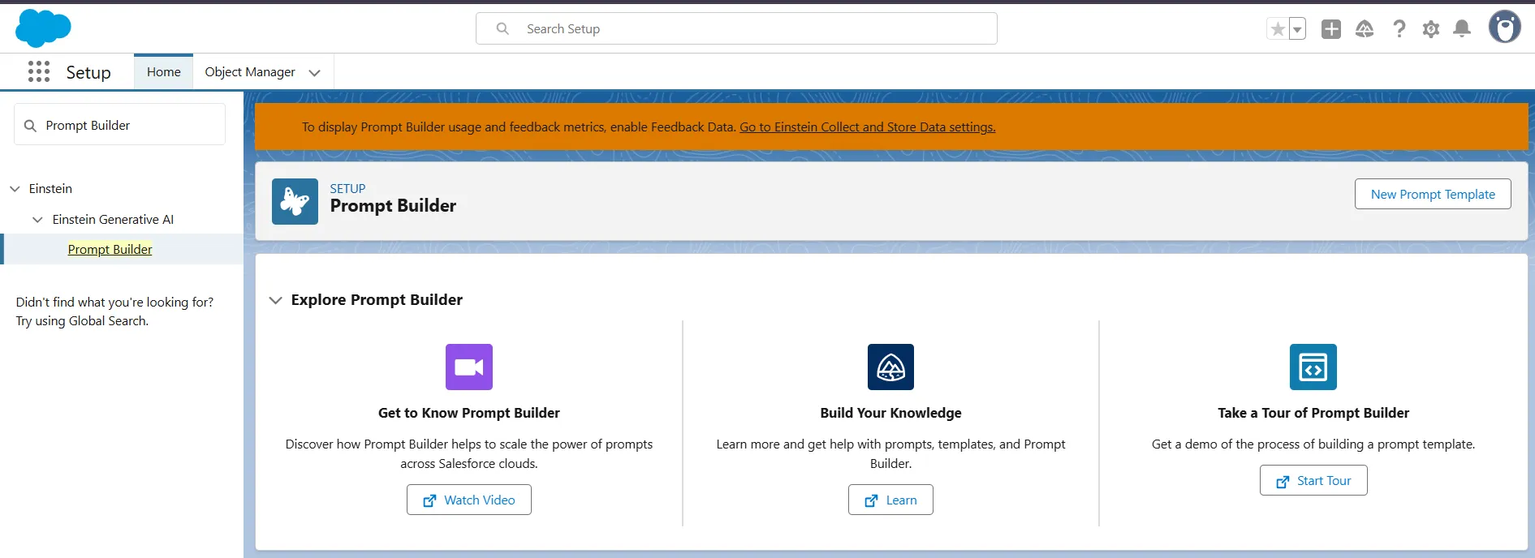Collapse the Einstein tree section

(15, 189)
